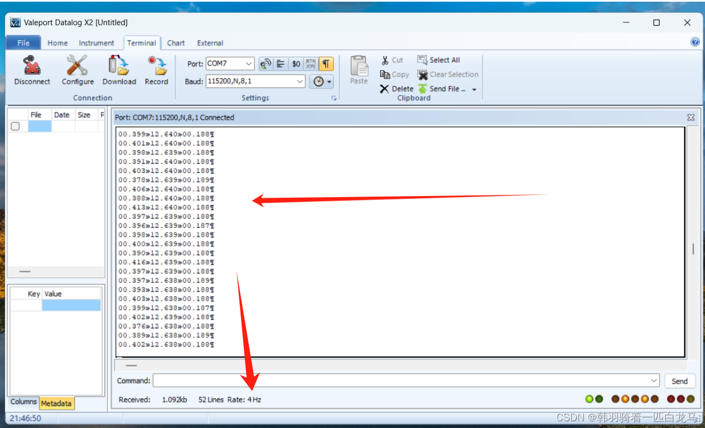
Task: Toggle the $0 hex display icon
Action: point(296,64)
